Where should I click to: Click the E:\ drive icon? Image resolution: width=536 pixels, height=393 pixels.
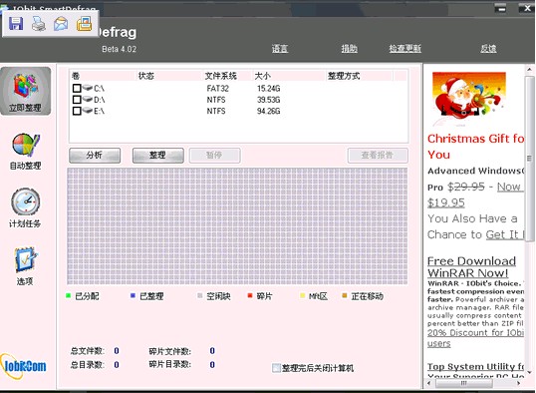coord(88,111)
